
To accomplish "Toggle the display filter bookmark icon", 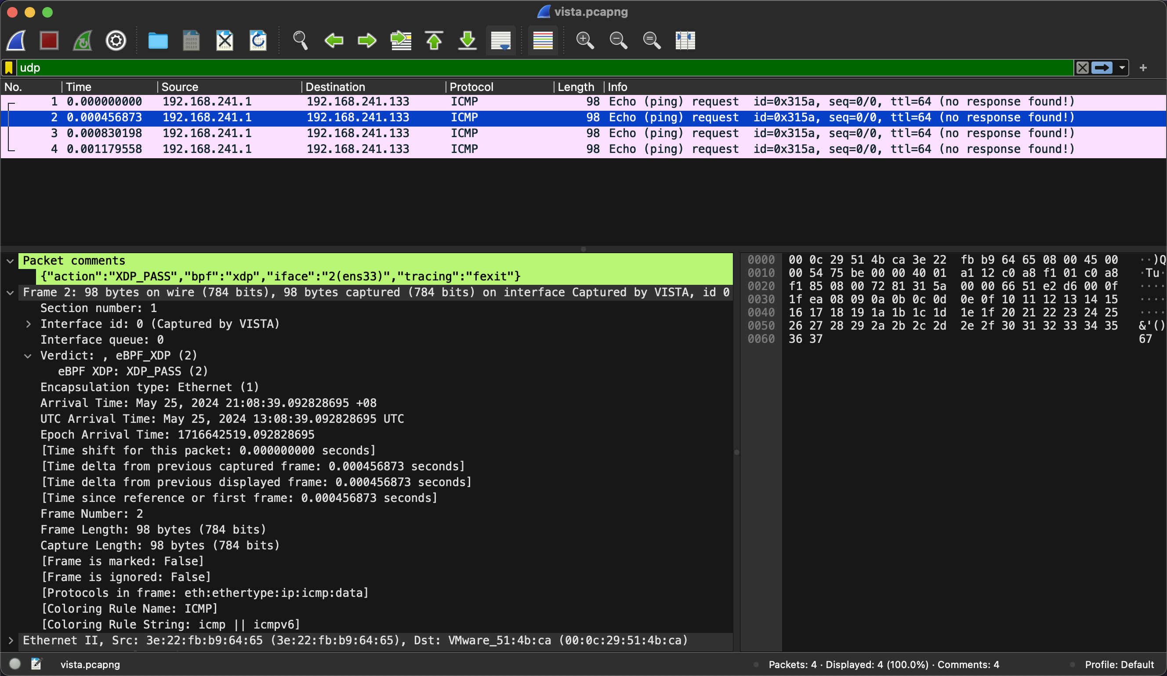I will pos(9,68).
